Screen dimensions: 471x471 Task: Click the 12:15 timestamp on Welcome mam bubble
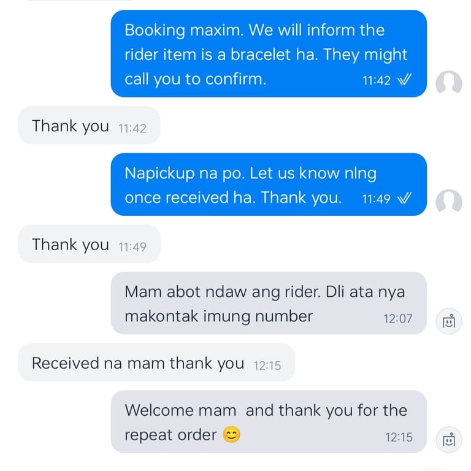(x=399, y=437)
